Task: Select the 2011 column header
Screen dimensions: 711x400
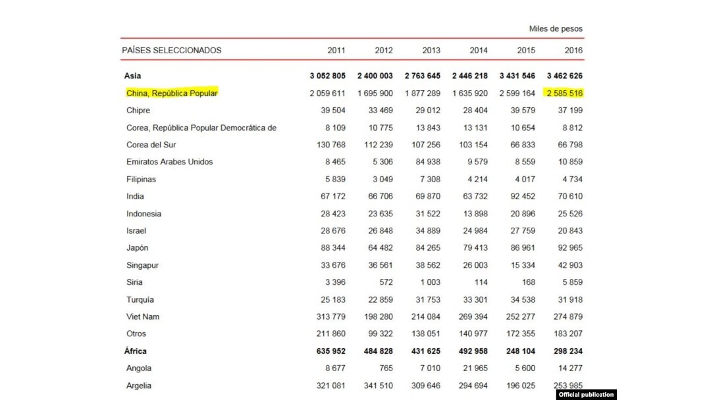Action: tap(336, 50)
